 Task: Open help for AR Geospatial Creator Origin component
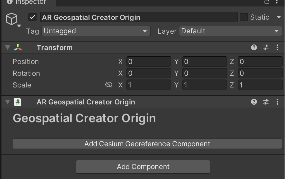click(253, 102)
